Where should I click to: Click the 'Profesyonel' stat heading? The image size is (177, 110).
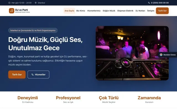click(x=68, y=98)
